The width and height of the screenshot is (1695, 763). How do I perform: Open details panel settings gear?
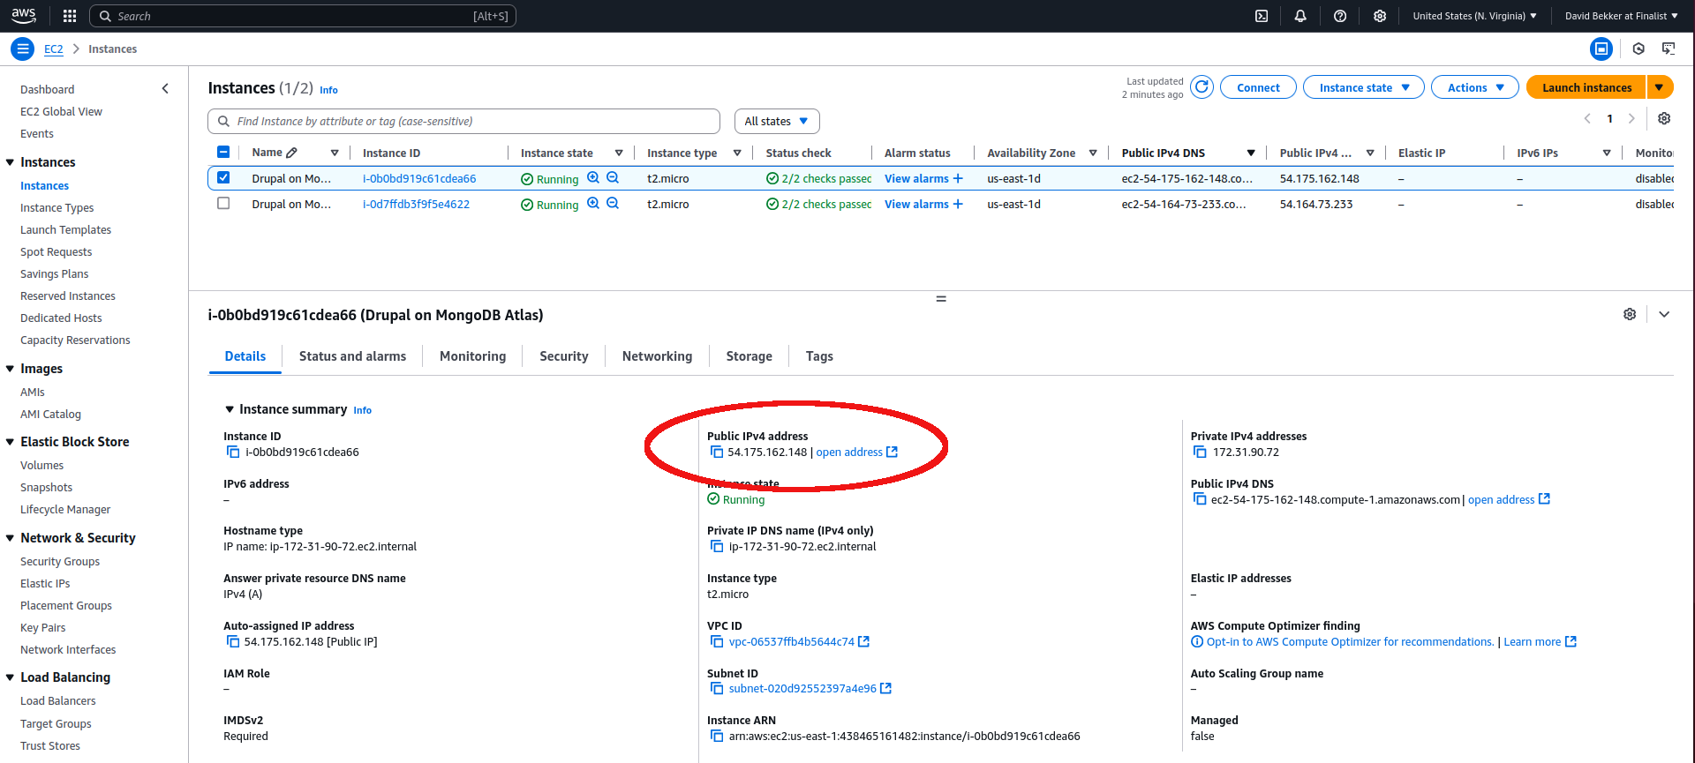point(1630,314)
